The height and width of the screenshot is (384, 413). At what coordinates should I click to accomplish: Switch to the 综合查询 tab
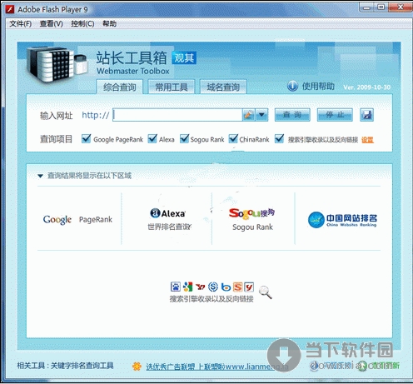pos(120,87)
